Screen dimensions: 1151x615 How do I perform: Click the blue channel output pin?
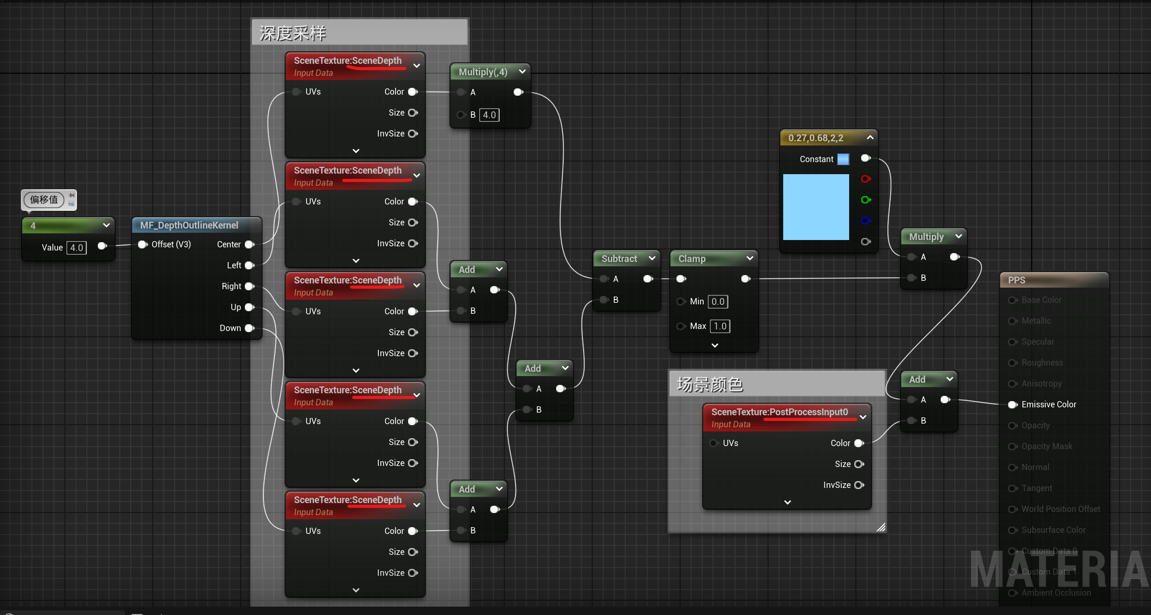click(865, 221)
